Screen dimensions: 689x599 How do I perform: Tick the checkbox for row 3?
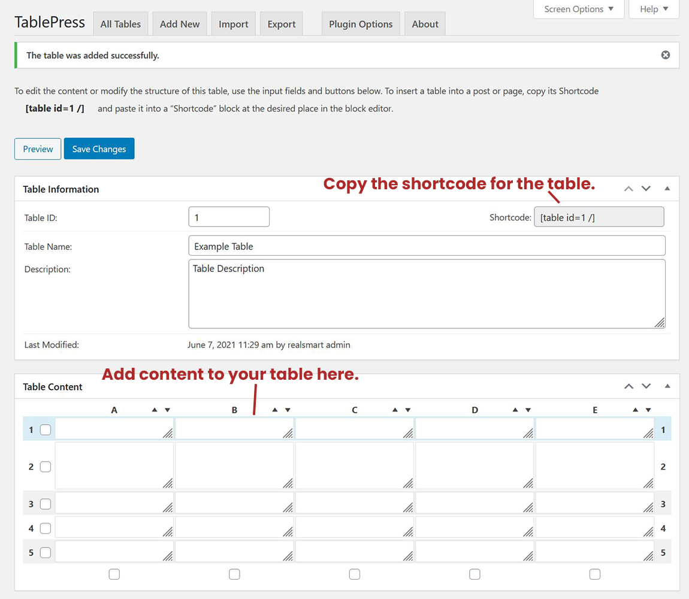click(46, 504)
